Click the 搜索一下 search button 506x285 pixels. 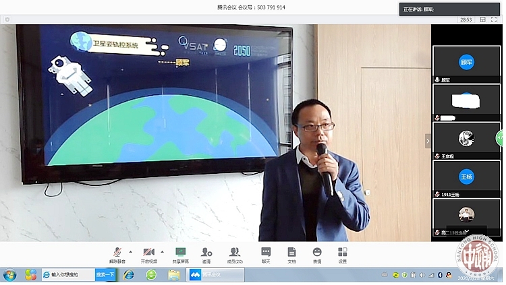point(105,275)
